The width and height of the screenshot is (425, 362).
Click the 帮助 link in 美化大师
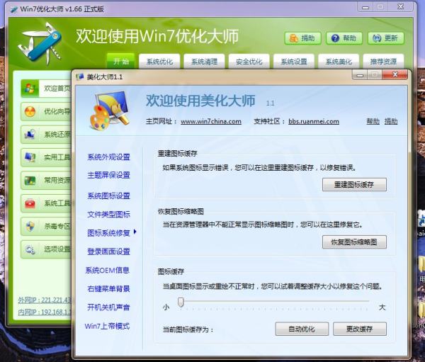pos(373,121)
